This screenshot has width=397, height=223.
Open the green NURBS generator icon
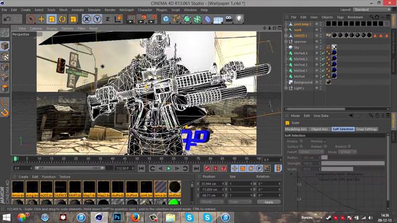tap(187, 19)
